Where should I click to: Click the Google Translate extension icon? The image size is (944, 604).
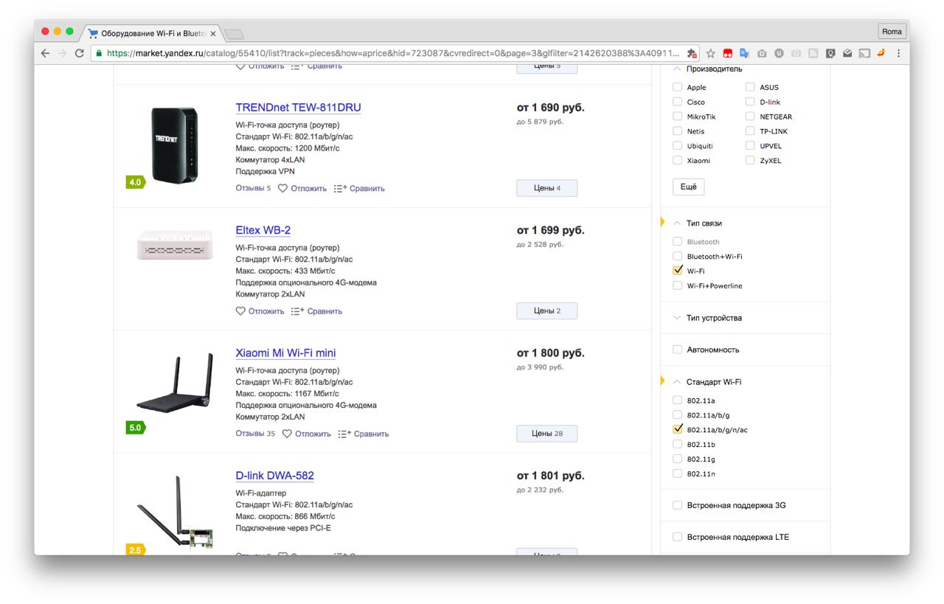pos(744,53)
